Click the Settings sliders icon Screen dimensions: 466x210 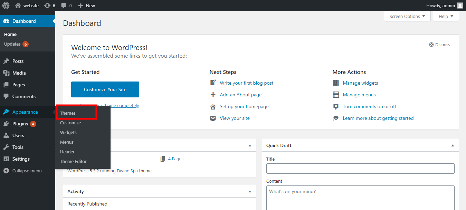coord(6,159)
